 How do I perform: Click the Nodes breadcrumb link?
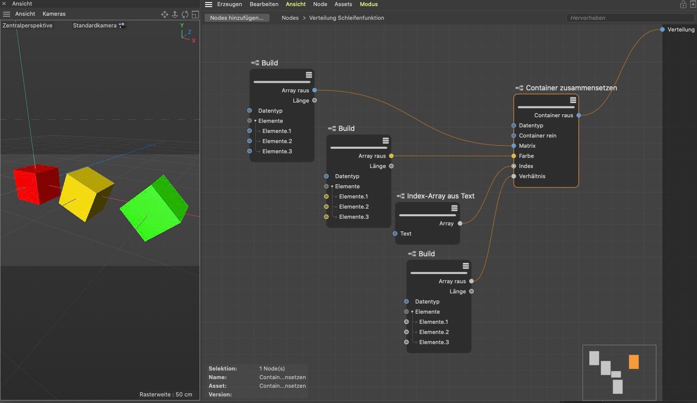[290, 18]
